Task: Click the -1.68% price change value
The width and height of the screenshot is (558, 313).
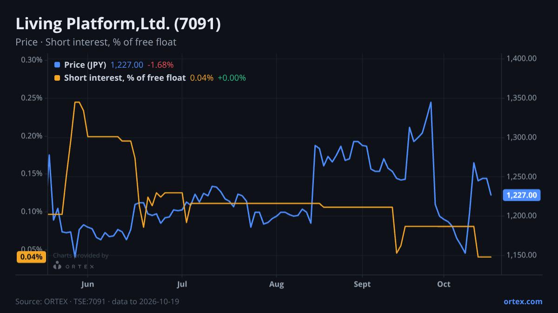Action: coord(160,65)
